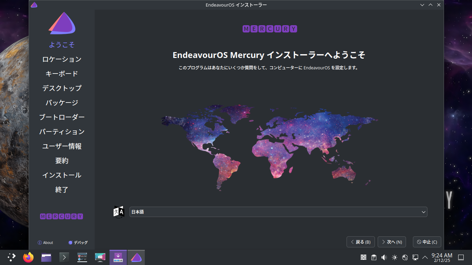The width and height of the screenshot is (472, 265).
Task: Minimize the EndeavourOS installer window
Action: (x=422, y=5)
